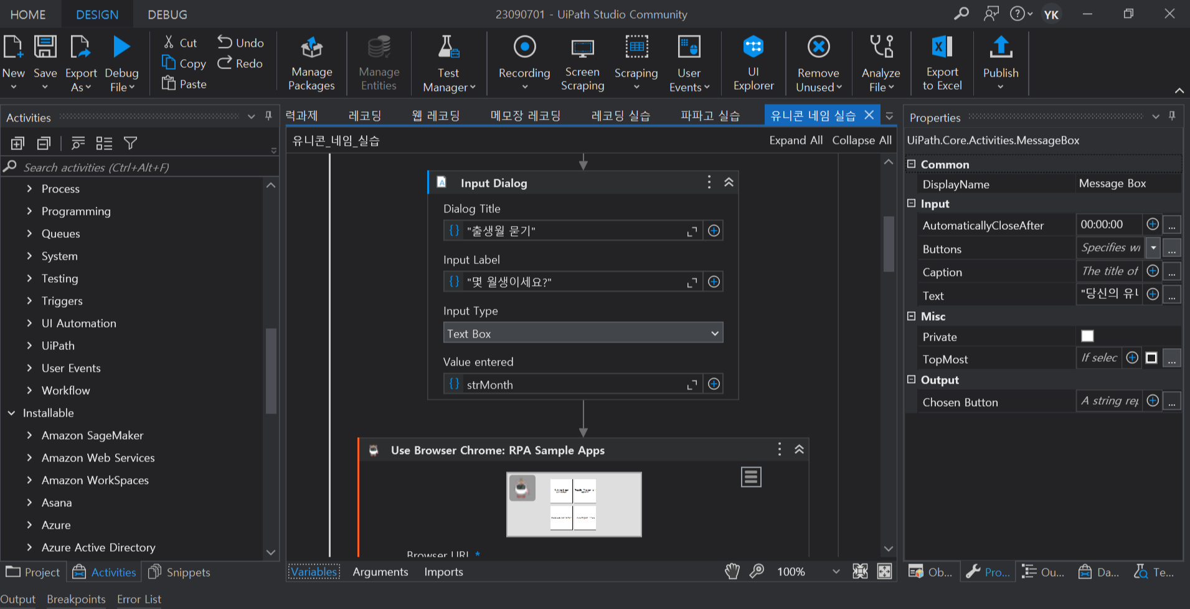Toggle the TopMost checkbox
The height and width of the screenshot is (609, 1190).
click(x=1151, y=358)
